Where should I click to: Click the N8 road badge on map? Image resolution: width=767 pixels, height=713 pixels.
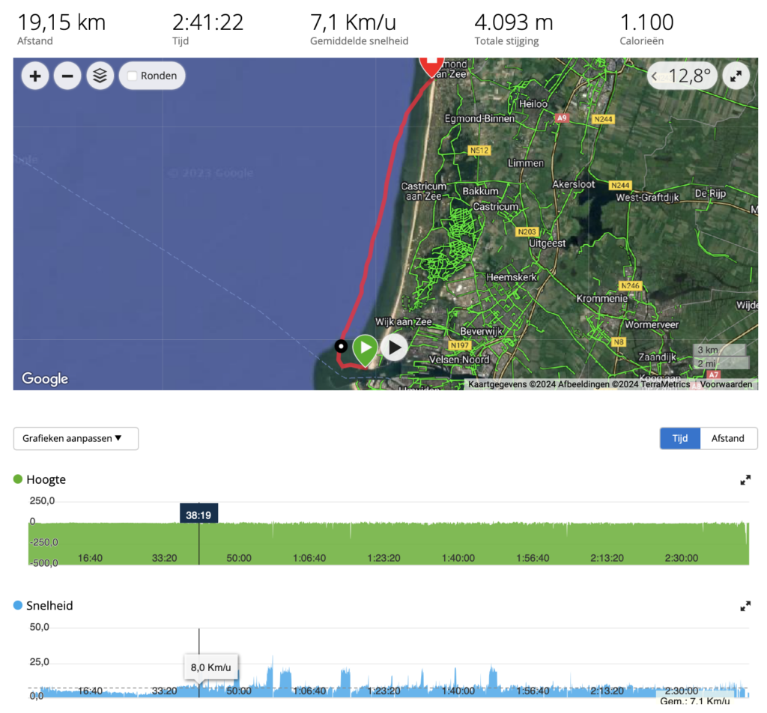click(619, 342)
